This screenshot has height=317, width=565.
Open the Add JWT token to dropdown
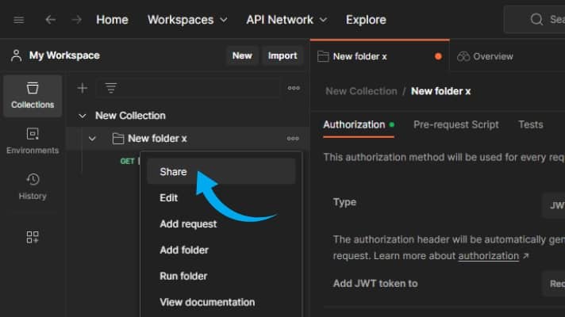554,284
